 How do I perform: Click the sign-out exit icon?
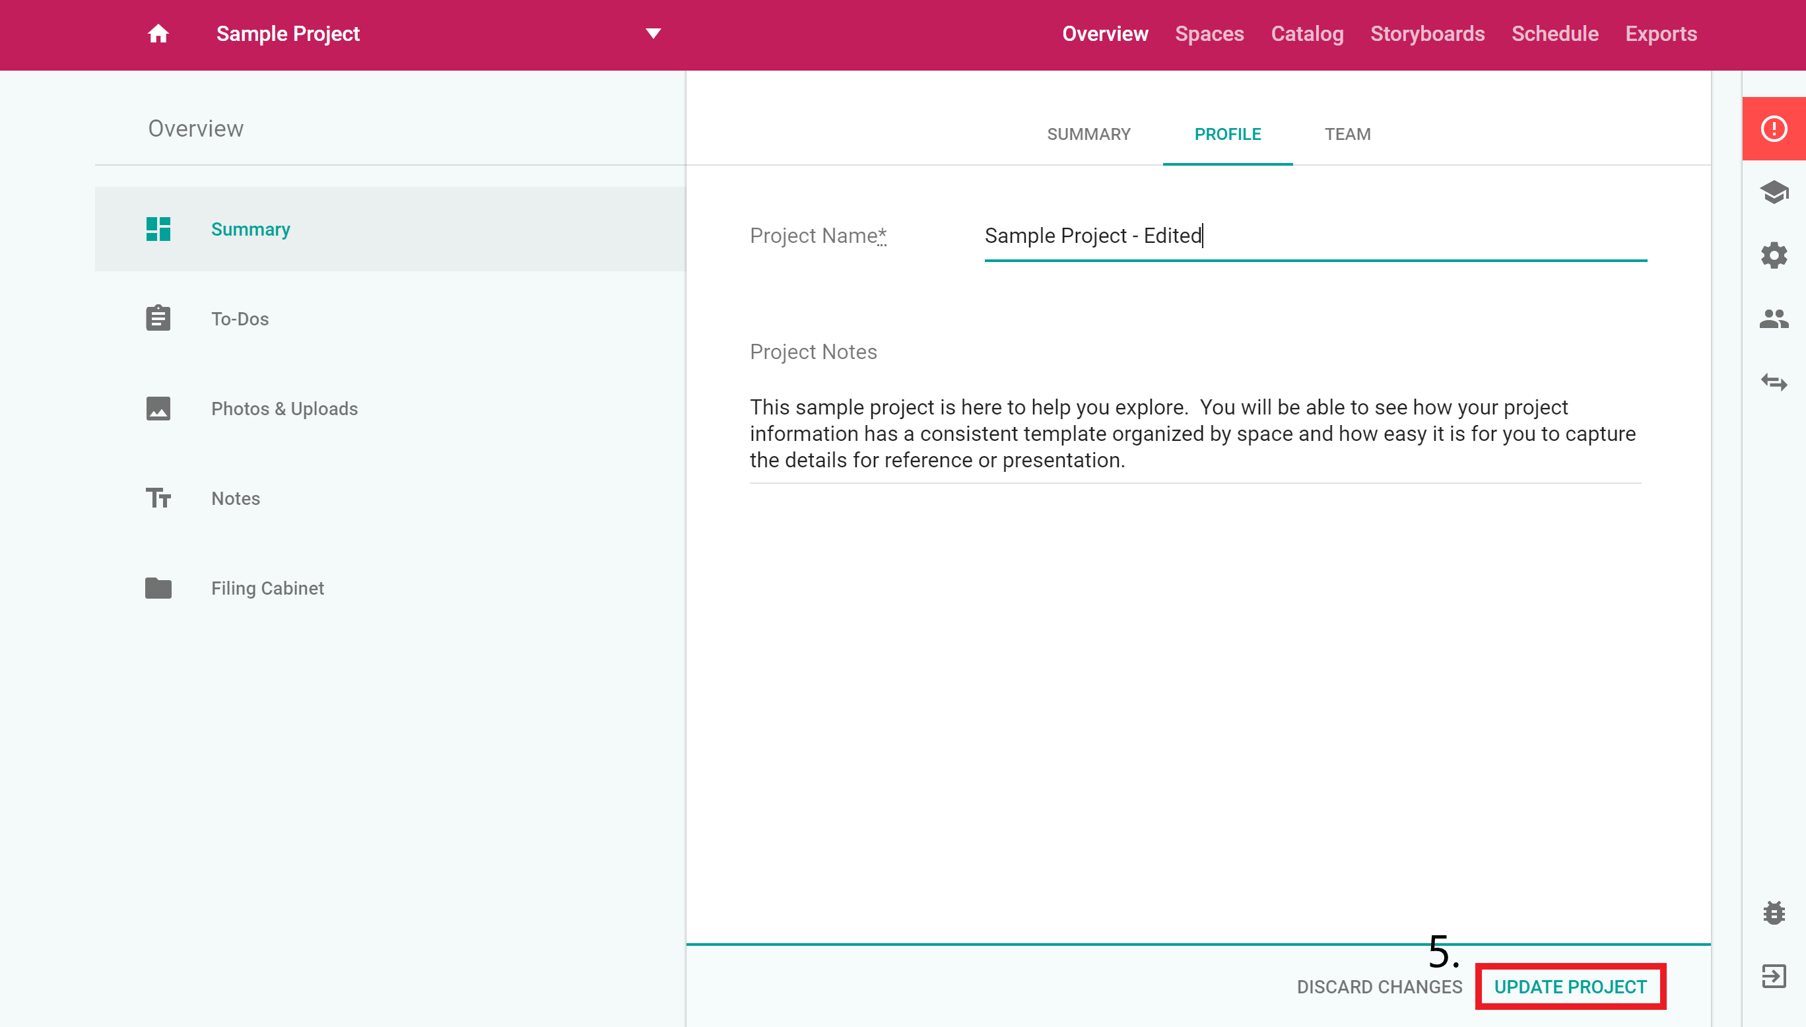(1774, 976)
